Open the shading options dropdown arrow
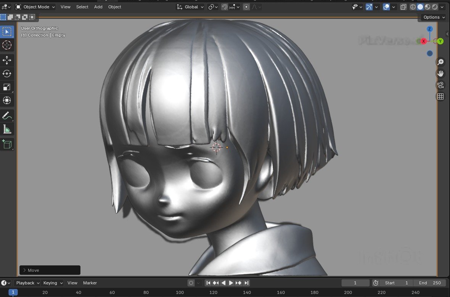Screen dimensions: 450x297 coord(442,7)
